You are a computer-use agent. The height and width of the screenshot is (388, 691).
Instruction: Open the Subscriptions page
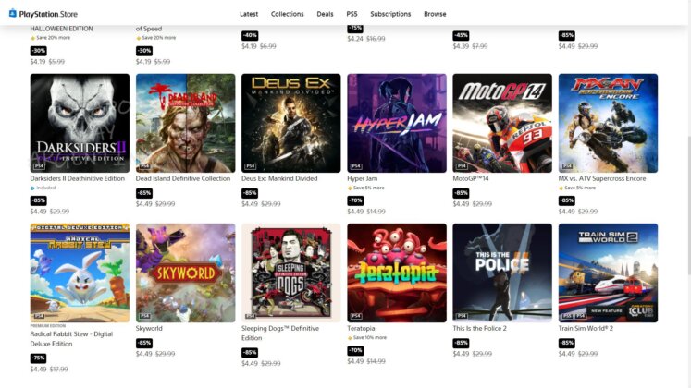click(x=390, y=14)
